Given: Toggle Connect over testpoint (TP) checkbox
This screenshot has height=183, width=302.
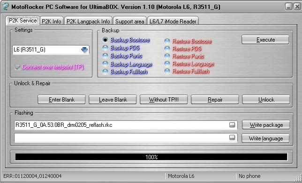Looking at the screenshot, I should click(x=17, y=67).
